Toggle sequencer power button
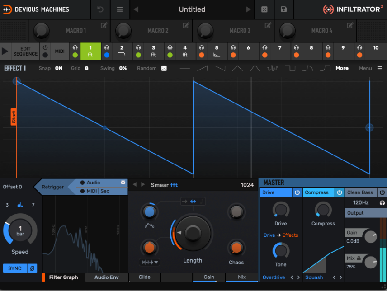Image resolution: width=387 pixels, height=291 pixels. (x=45, y=47)
